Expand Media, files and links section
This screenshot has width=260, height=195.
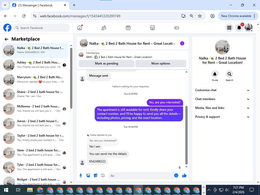(222, 108)
